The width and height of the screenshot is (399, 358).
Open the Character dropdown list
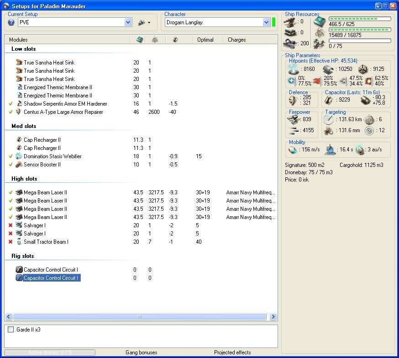pyautogui.click(x=266, y=22)
